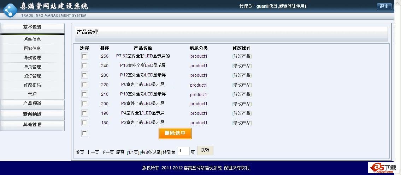Open 修改产品 for P6室内全彩LED显示屏
The width and height of the screenshot is (401, 175).
click(242, 85)
